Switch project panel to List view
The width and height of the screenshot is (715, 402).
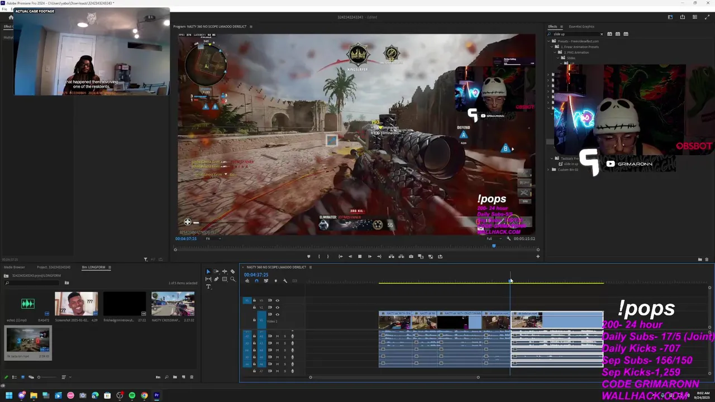[x=15, y=377]
